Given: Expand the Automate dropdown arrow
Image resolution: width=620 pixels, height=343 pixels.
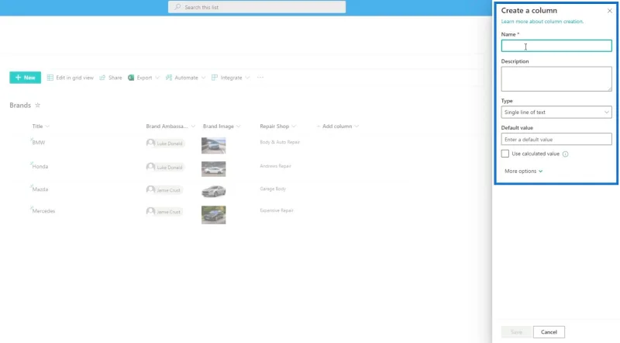Looking at the screenshot, I should click(x=203, y=78).
